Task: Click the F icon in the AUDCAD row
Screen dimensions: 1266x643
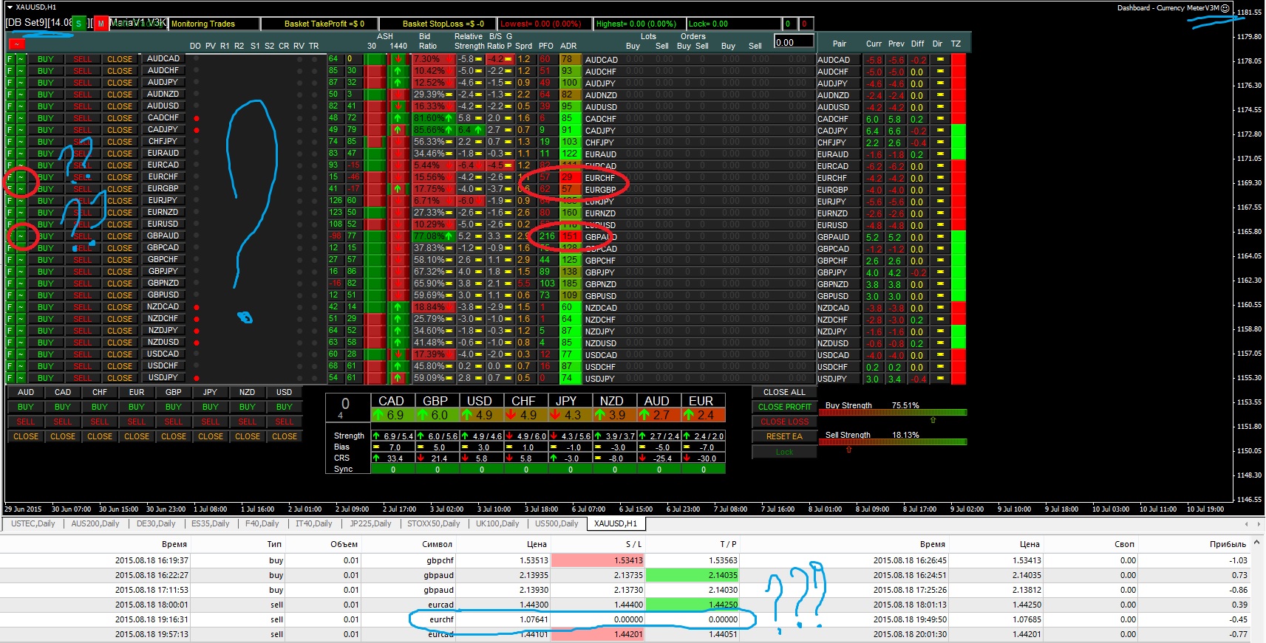Action: (10, 59)
